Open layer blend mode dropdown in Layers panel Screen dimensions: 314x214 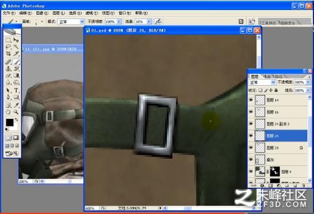click(262, 82)
